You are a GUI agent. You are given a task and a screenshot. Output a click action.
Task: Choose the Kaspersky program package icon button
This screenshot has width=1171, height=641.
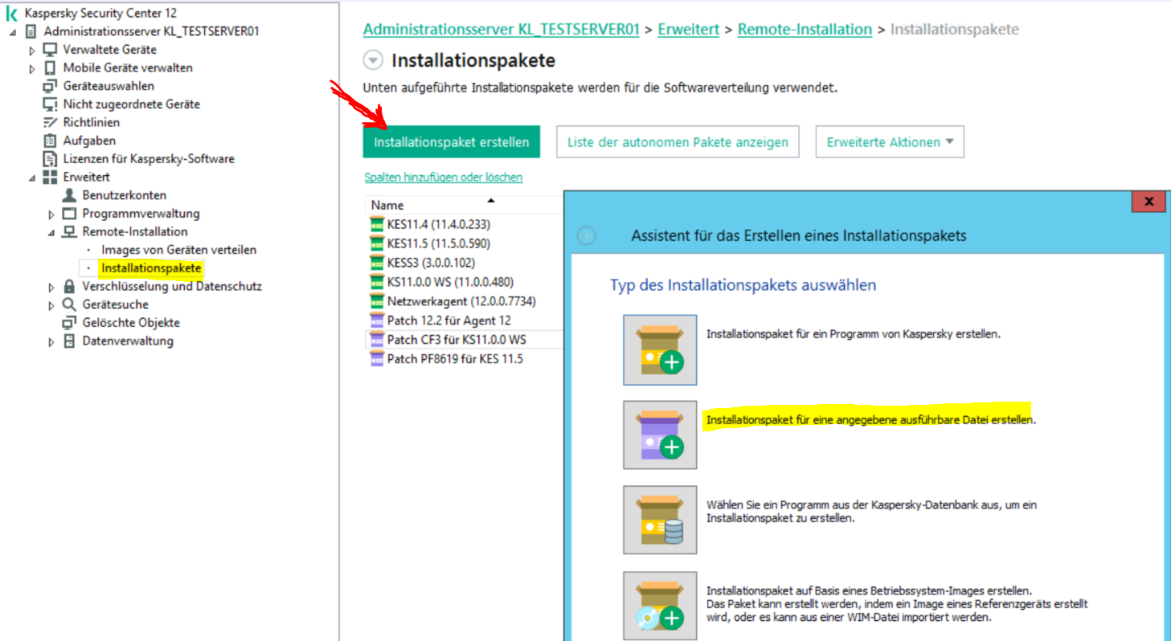[x=660, y=349]
